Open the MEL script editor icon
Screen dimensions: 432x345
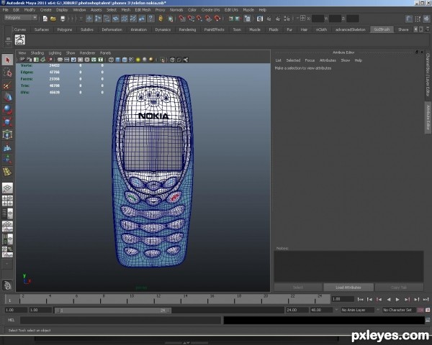[428, 320]
